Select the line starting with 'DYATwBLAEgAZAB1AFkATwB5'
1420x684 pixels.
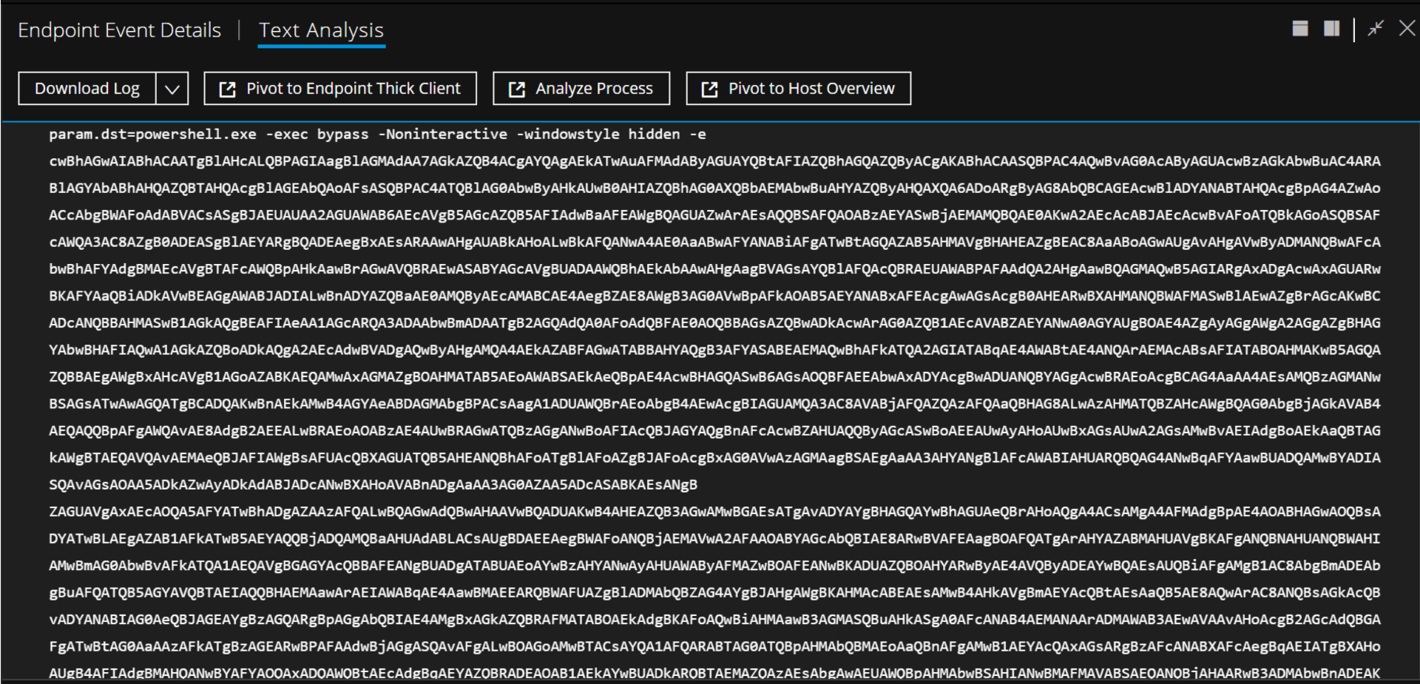click(x=714, y=539)
